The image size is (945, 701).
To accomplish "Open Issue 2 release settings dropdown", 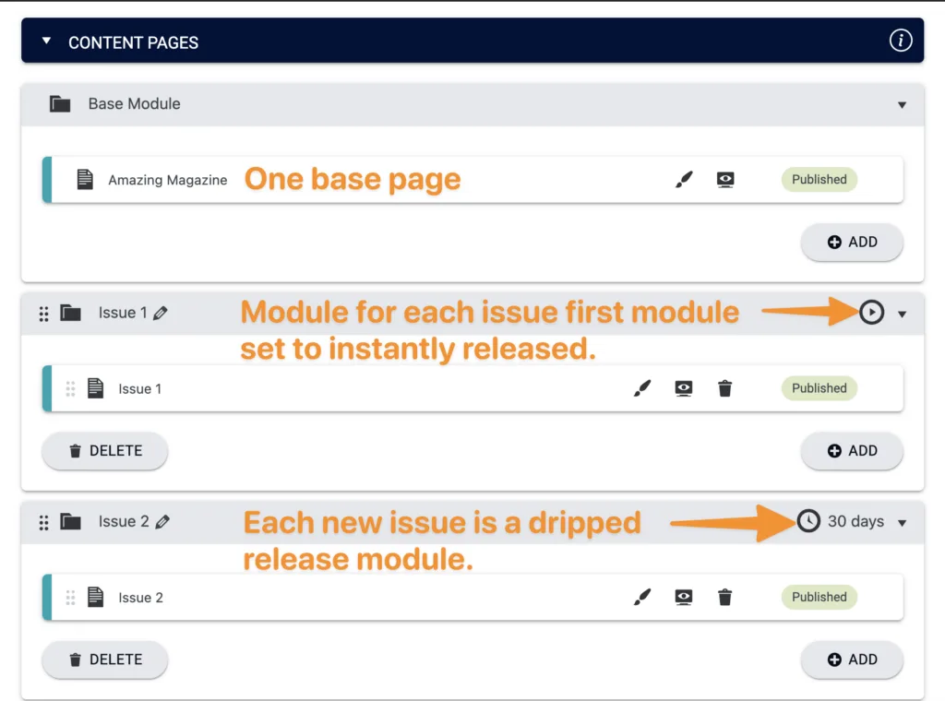I will pos(902,521).
